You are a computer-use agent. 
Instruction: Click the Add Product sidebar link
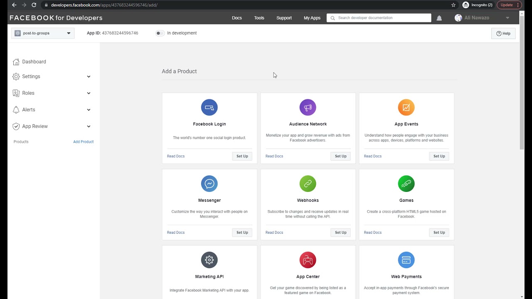[83, 142]
